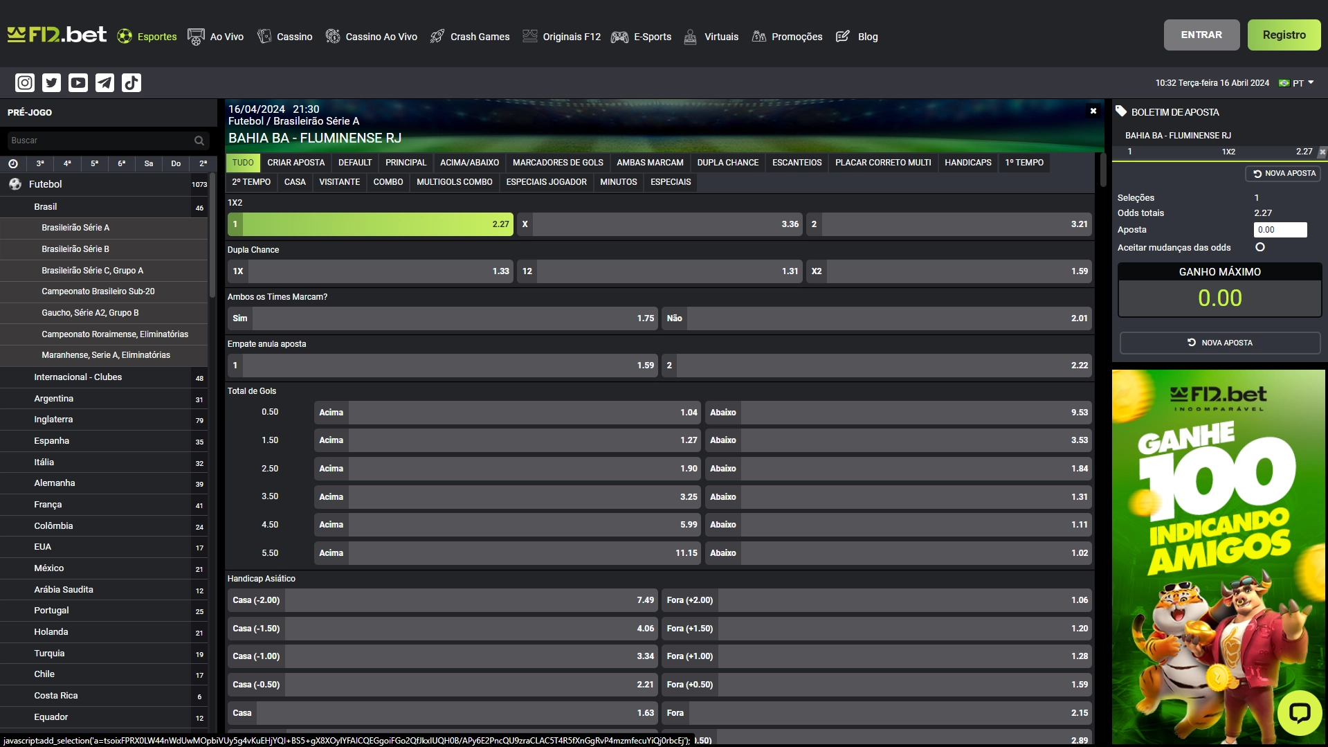Expand the Itália leagues
Image resolution: width=1328 pixels, height=747 pixels.
tap(104, 462)
